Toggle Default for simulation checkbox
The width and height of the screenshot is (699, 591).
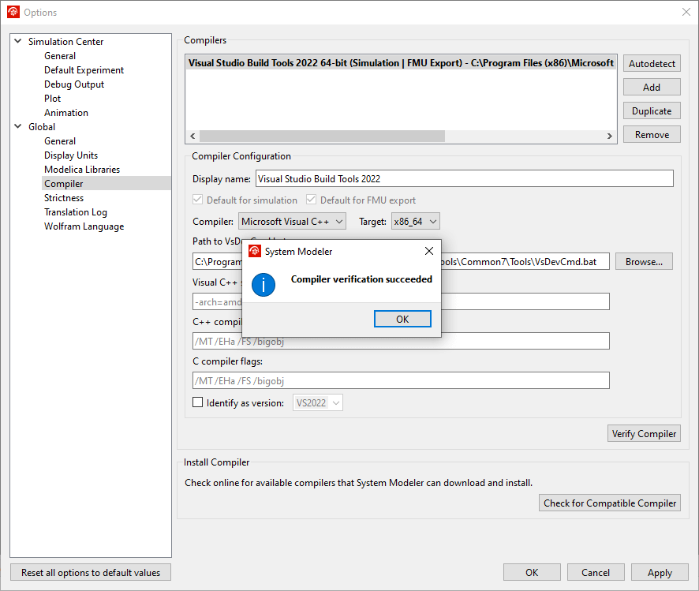(197, 200)
